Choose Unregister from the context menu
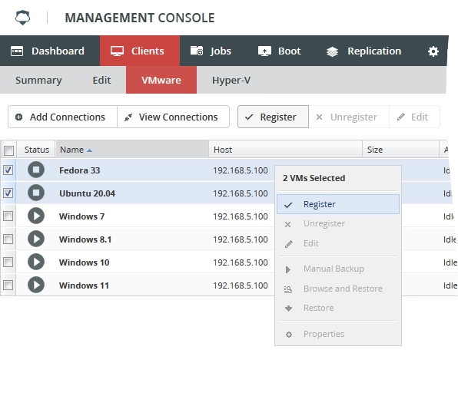458x396 pixels. point(338,223)
